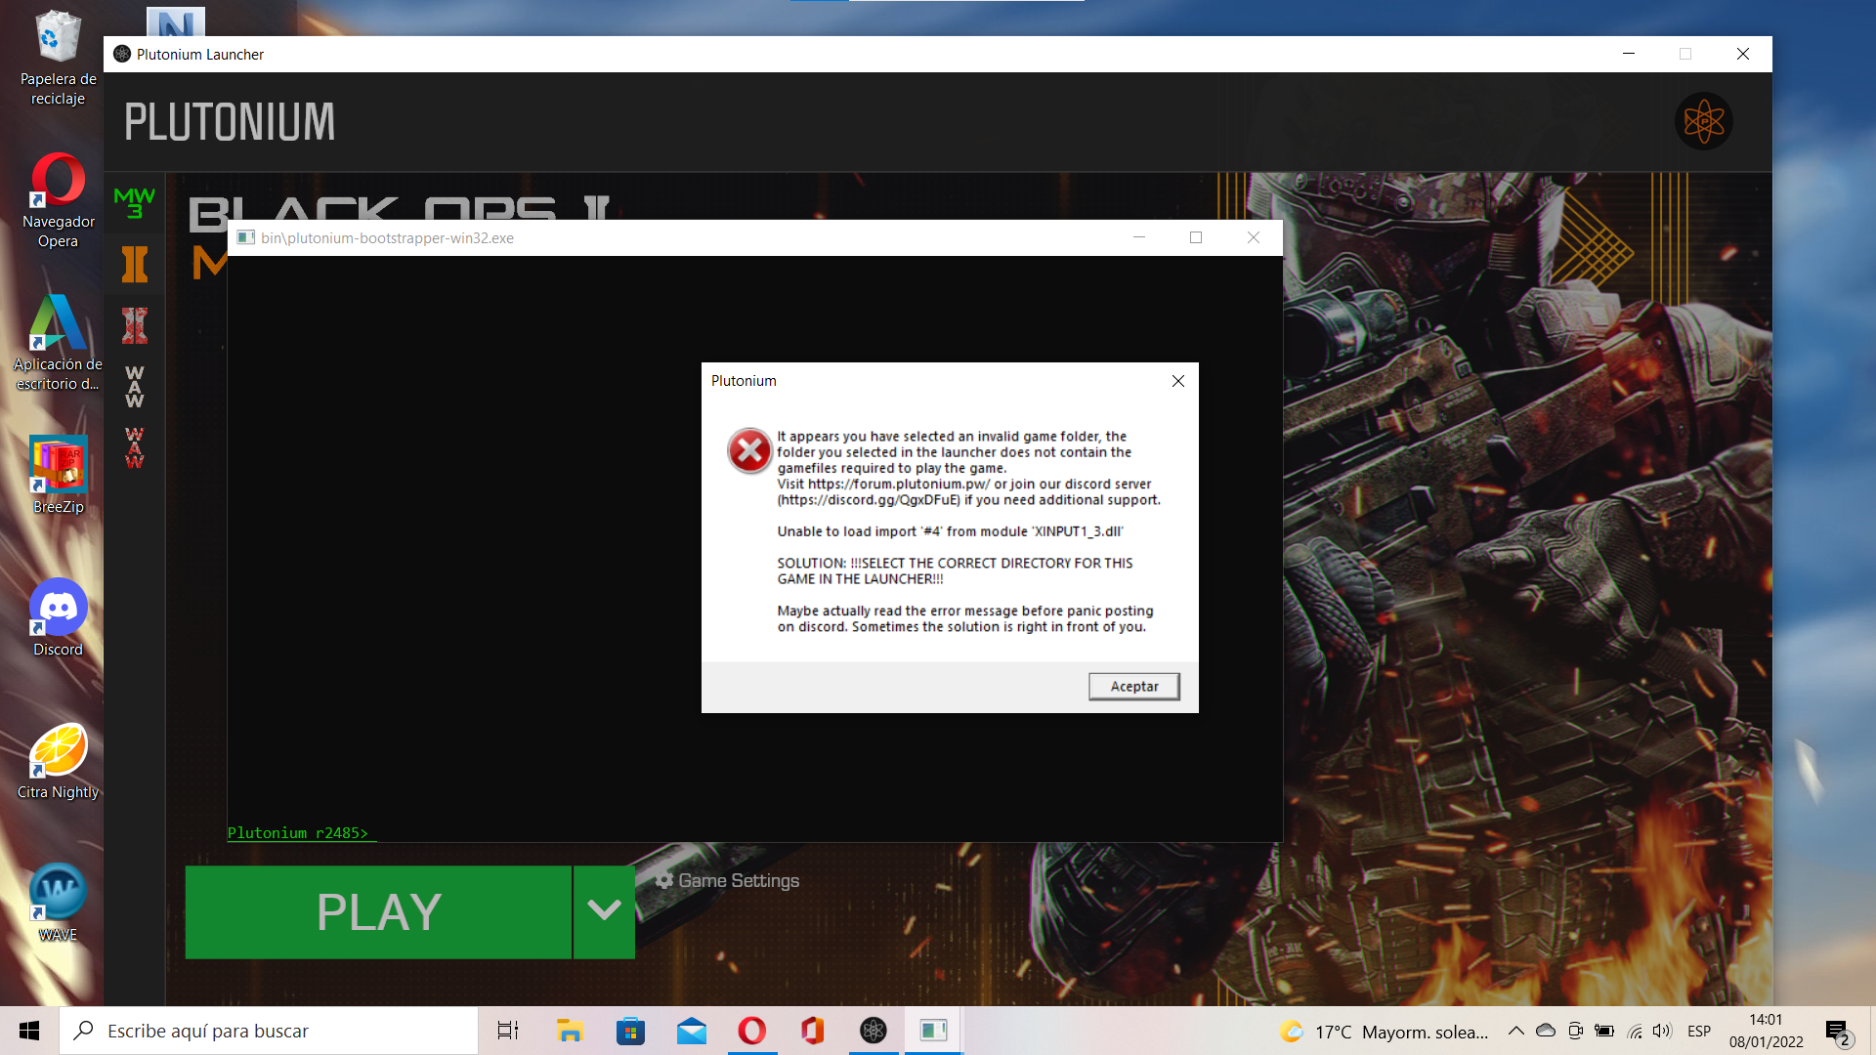Open WAVE desktop shortcut
This screenshot has height=1055, width=1876.
pos(58,904)
